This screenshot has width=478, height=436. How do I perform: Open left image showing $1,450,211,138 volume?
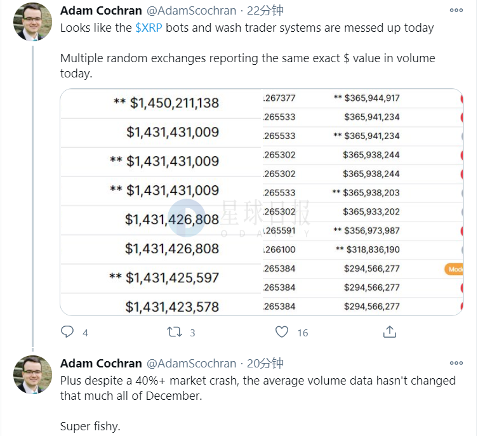click(161, 202)
